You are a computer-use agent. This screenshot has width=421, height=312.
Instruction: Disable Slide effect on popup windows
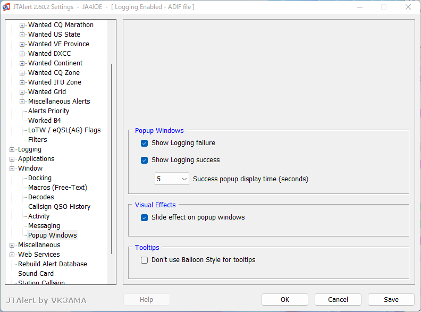tap(144, 217)
